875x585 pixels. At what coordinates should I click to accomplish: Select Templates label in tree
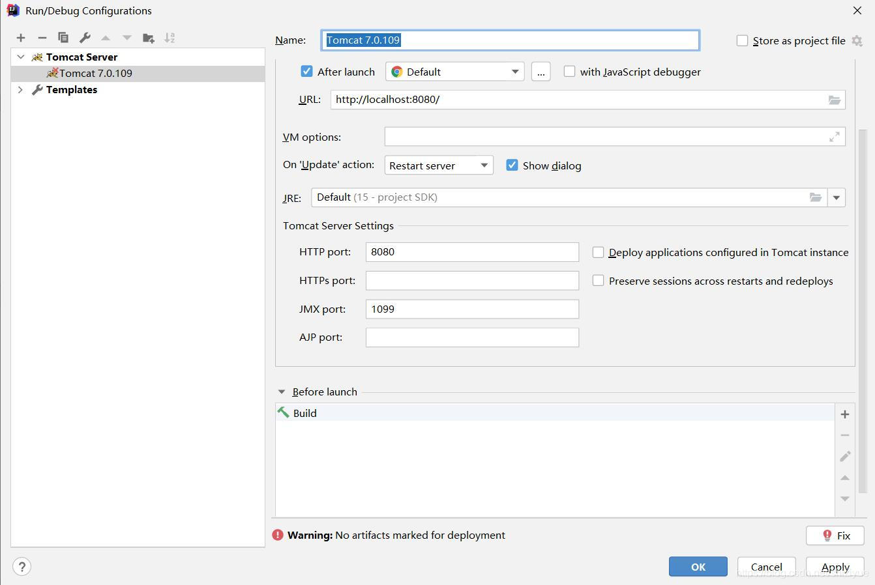point(72,89)
